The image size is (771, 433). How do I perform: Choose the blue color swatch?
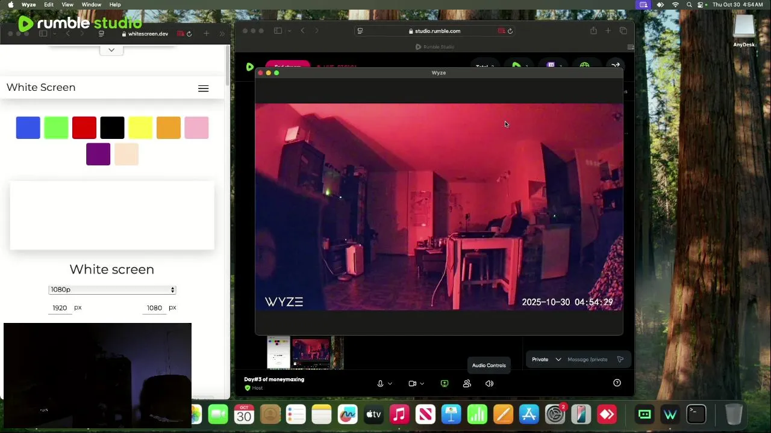click(x=28, y=128)
